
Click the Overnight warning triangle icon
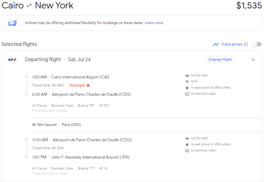coord(88,85)
